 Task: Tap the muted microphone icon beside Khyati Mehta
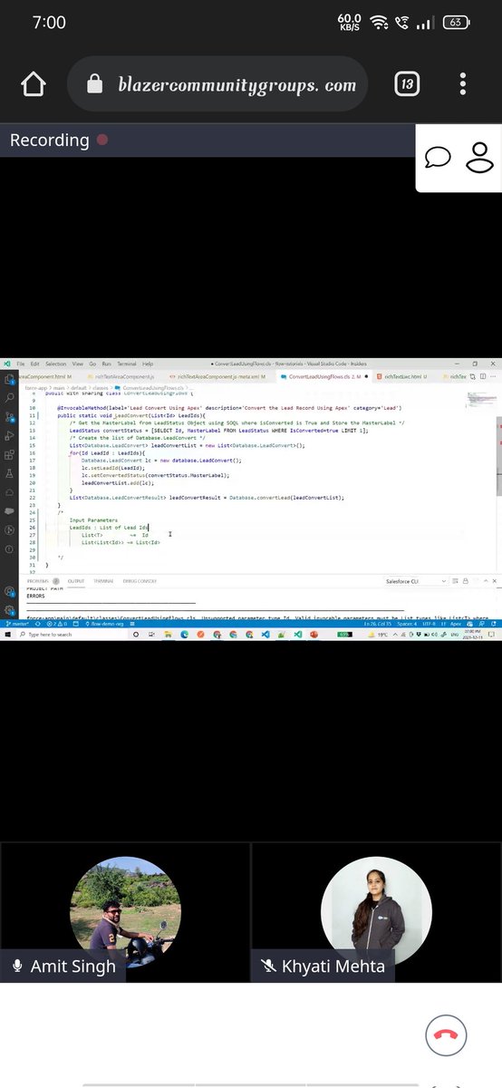pyautogui.click(x=268, y=967)
